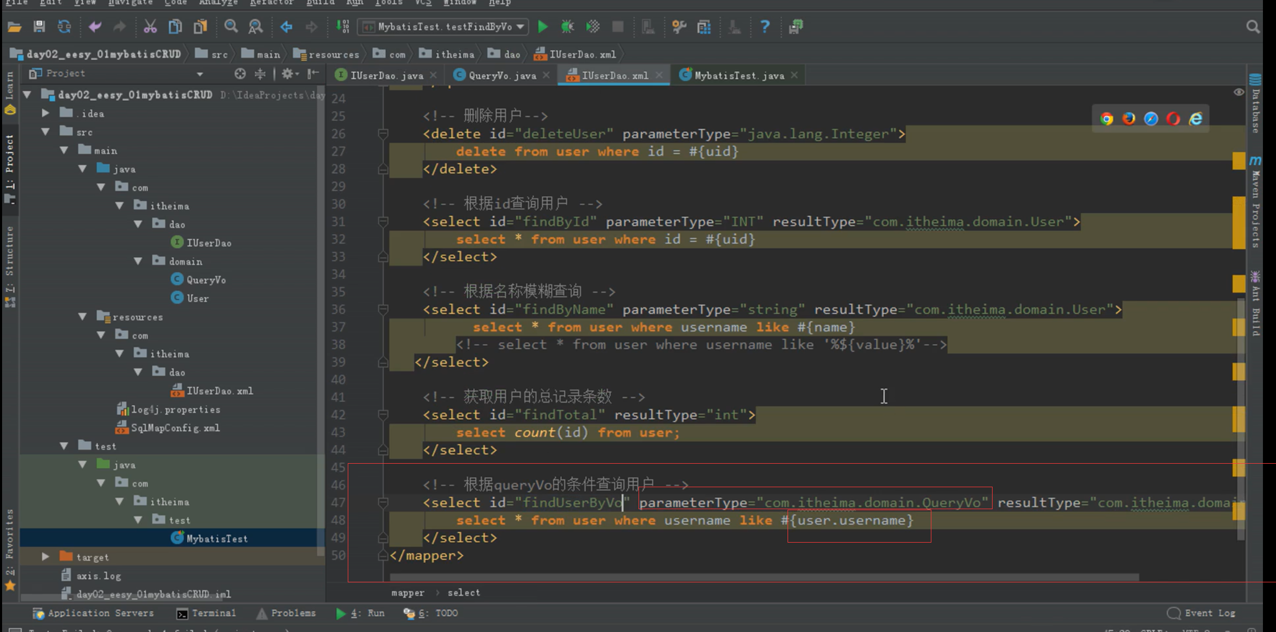1276x632 pixels.
Task: Click the Help question mark icon
Action: pyautogui.click(x=765, y=27)
